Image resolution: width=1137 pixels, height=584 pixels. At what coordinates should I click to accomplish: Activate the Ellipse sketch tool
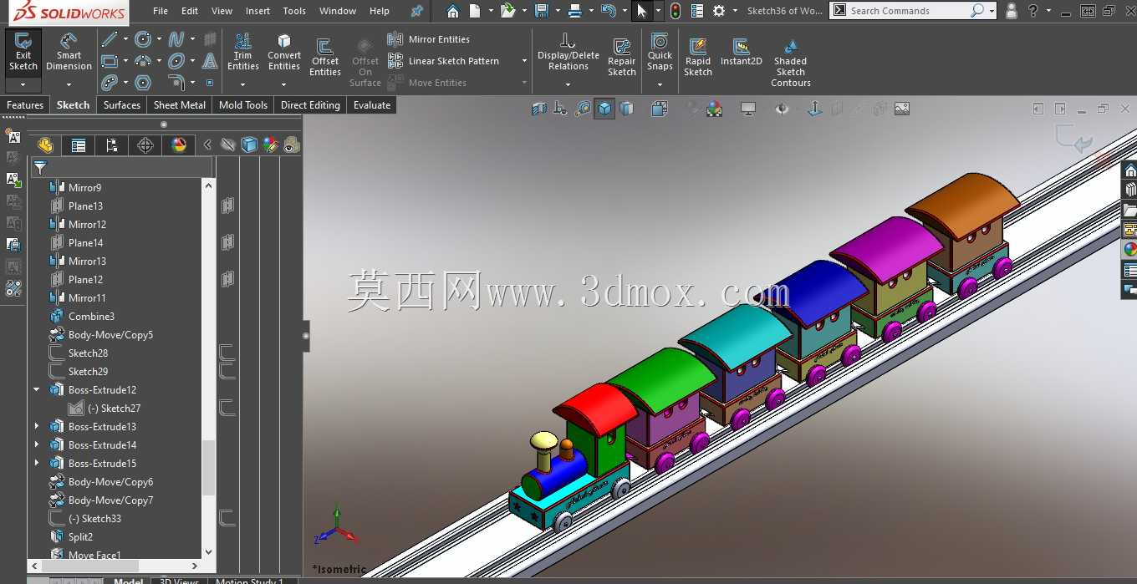pos(176,61)
